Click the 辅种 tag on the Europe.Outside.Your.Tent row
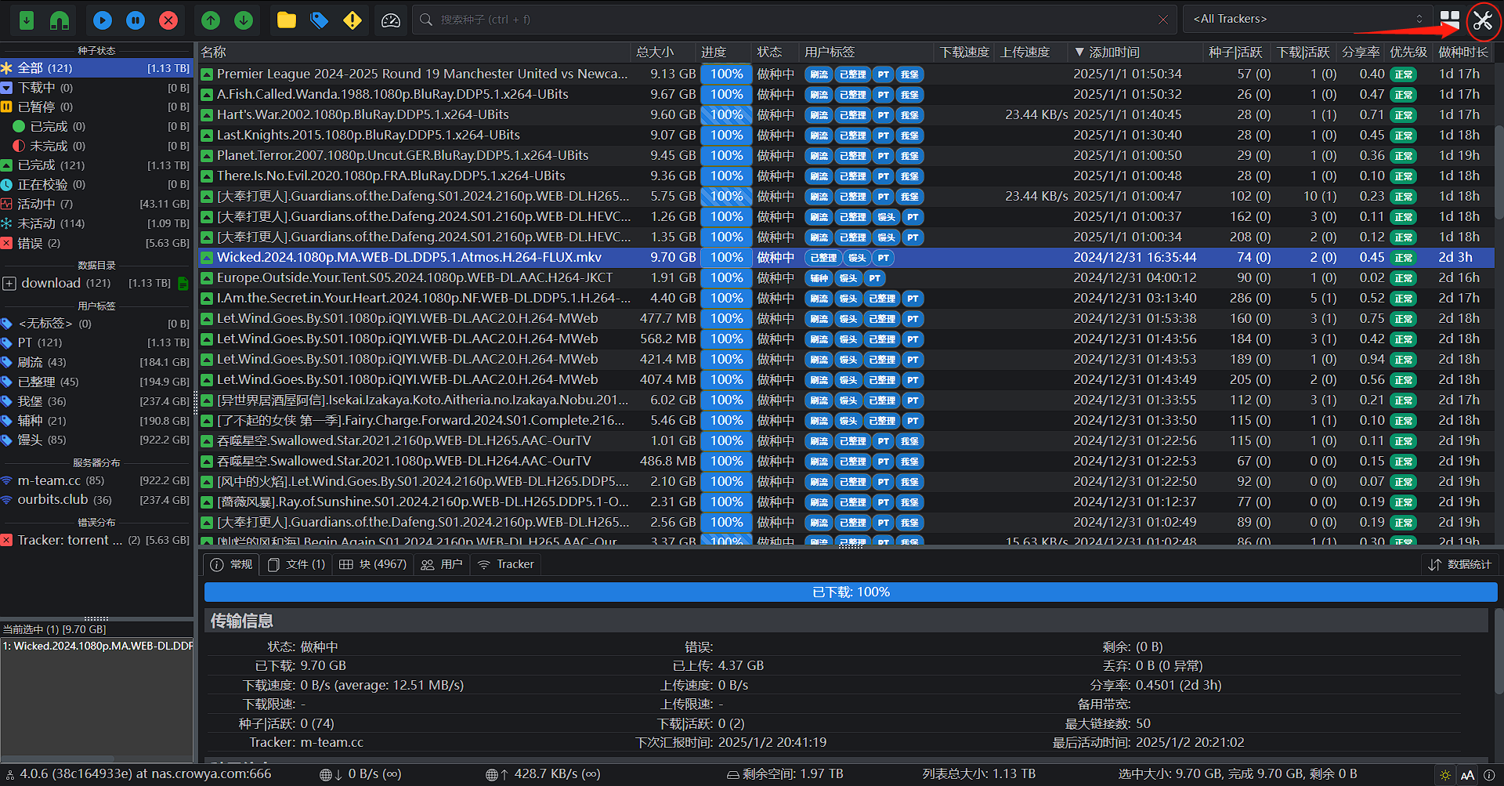 pyautogui.click(x=819, y=278)
